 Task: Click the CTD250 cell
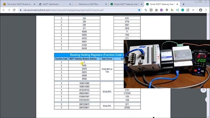point(127,93)
